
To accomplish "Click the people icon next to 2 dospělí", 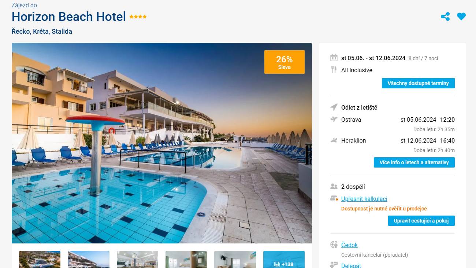I will pos(334,187).
